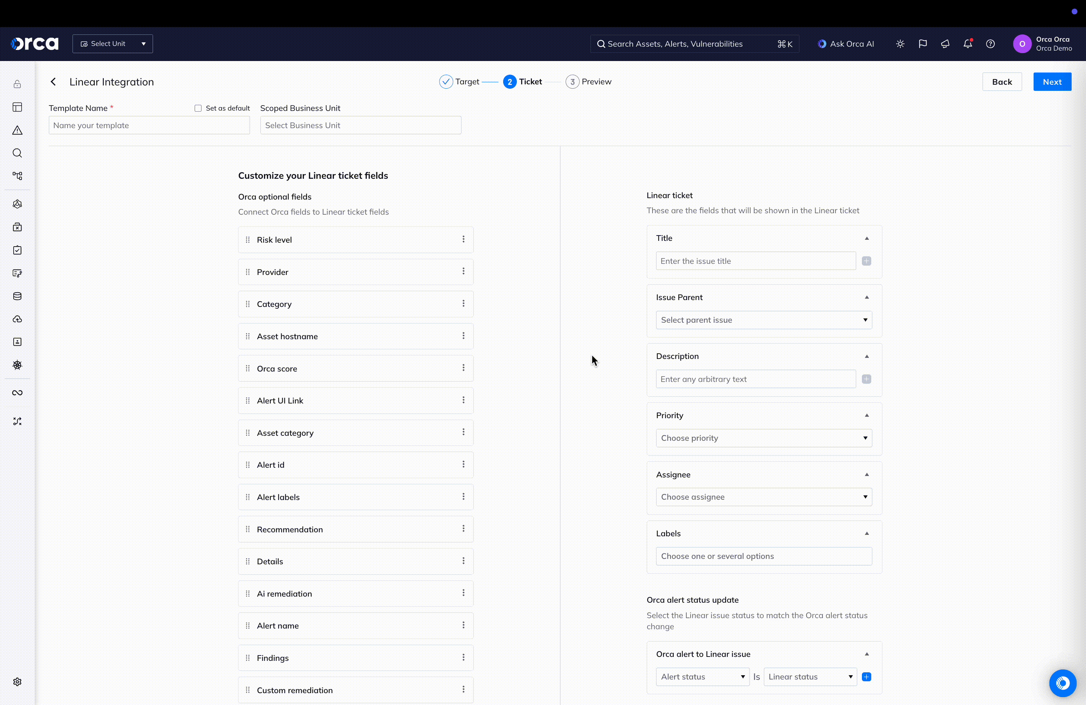
Task: Open Risk level three-dot menu
Action: pyautogui.click(x=464, y=239)
